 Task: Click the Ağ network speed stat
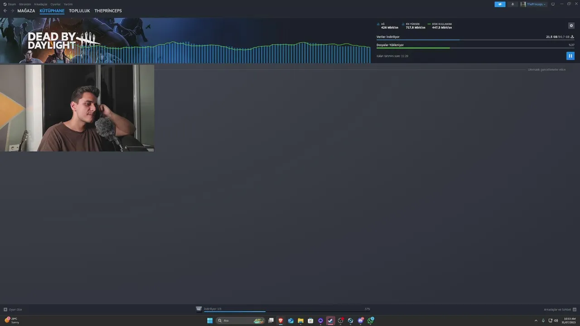388,26
